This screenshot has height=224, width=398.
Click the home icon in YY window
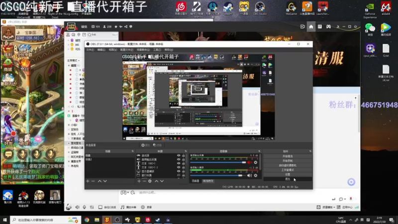tap(311, 26)
